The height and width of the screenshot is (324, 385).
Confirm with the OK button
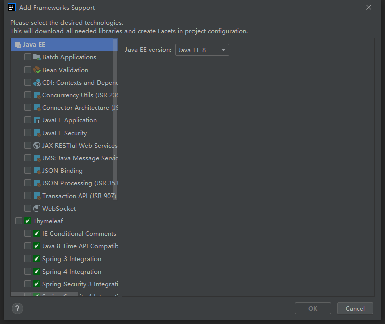pos(313,308)
